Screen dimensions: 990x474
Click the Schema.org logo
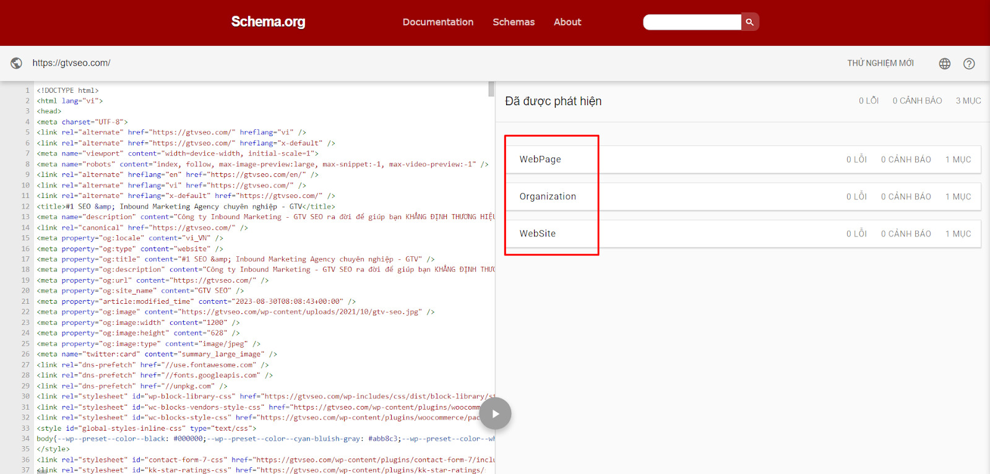pyautogui.click(x=268, y=22)
